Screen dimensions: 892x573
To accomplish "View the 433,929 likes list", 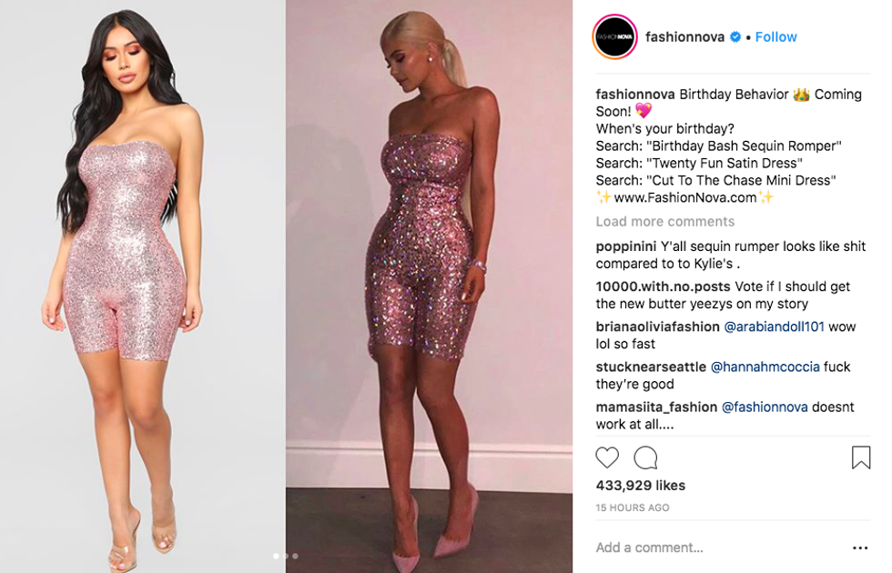I will click(641, 486).
